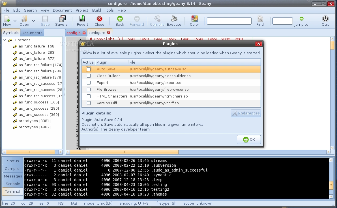Switch to the Compiler bottom tab
Screen dimensions: 337x208
pyautogui.click(x=13, y=168)
